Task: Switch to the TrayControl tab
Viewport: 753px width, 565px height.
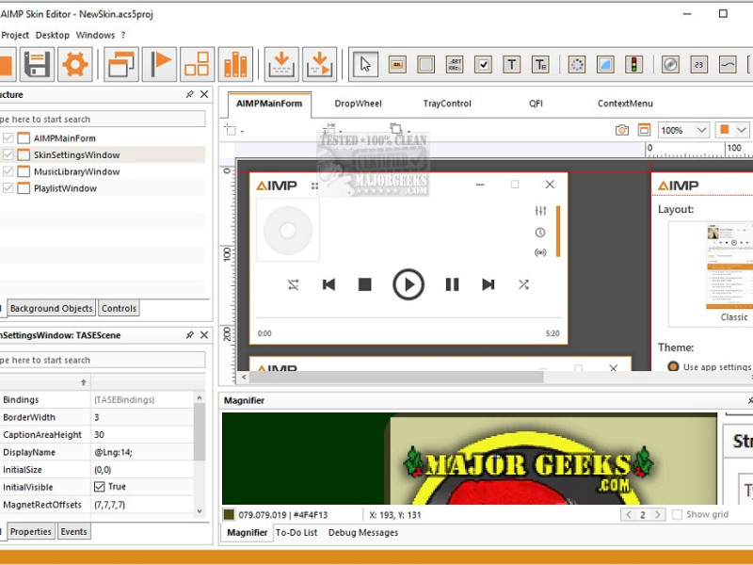Action: pyautogui.click(x=447, y=104)
